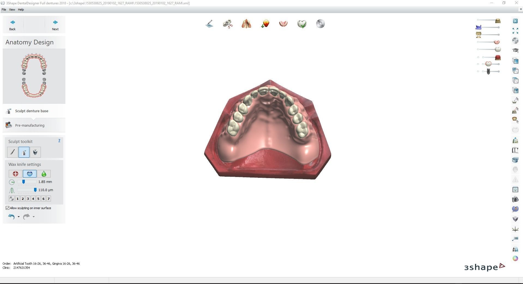The height and width of the screenshot is (284, 523).
Task: Open the first top workflow step icon with the blade
Action: coord(209,24)
